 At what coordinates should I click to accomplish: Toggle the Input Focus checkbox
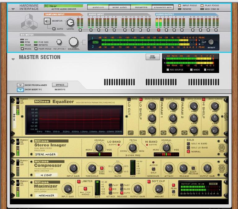(x=179, y=6)
